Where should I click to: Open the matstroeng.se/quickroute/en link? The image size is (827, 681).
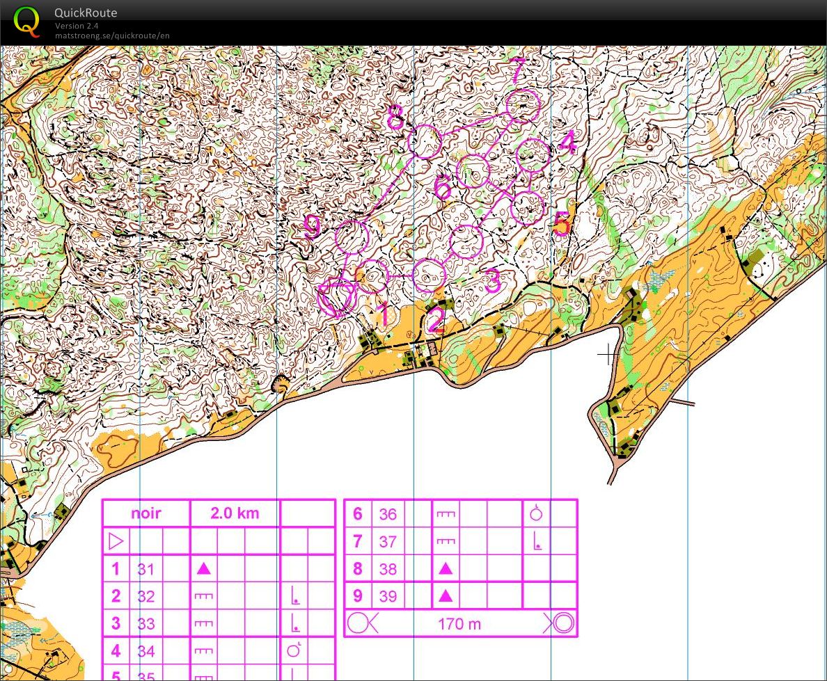click(112, 35)
